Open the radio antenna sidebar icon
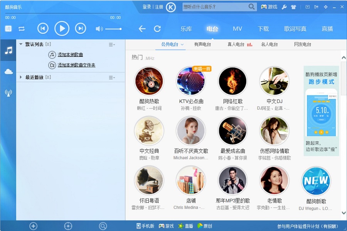The image size is (347, 231). pyautogui.click(x=8, y=93)
